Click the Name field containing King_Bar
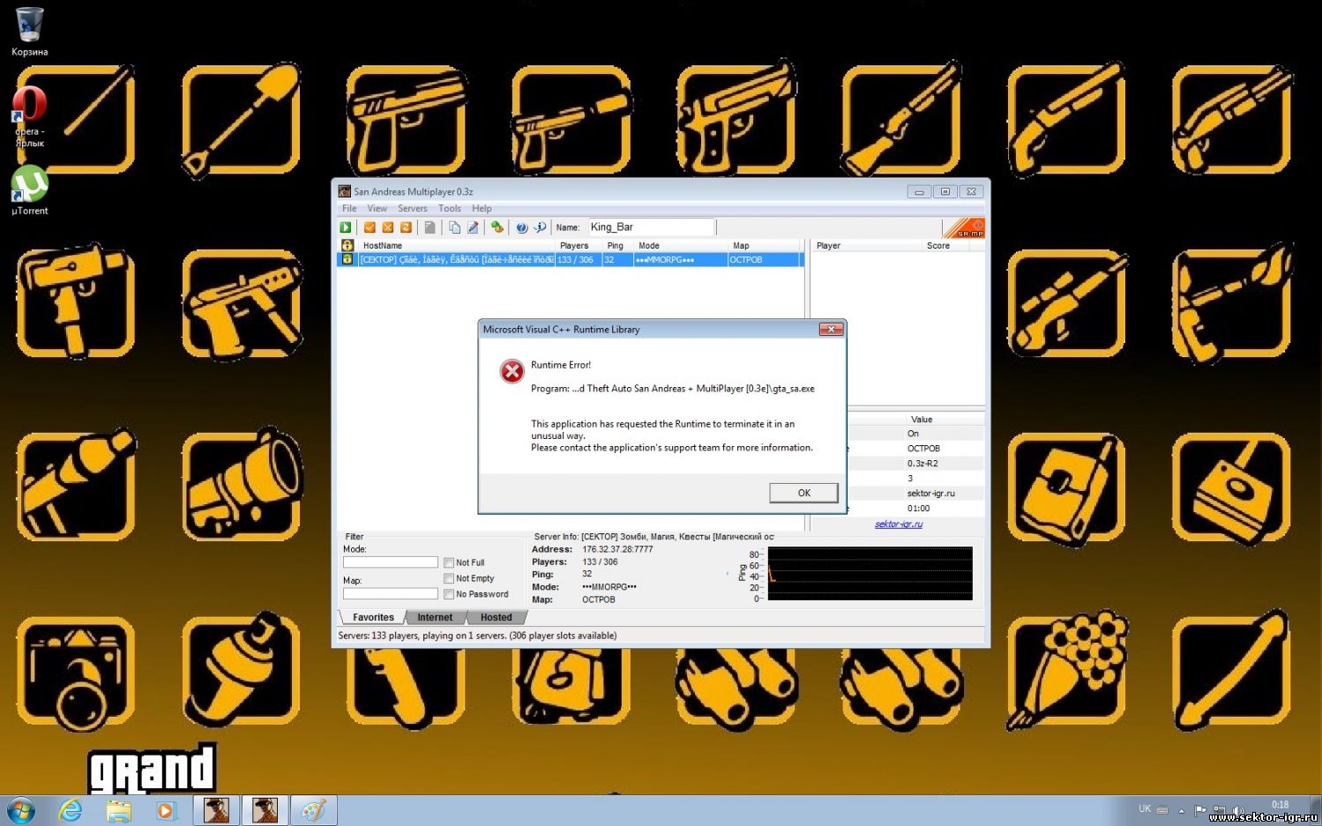Viewport: 1322px width, 826px height. point(651,227)
